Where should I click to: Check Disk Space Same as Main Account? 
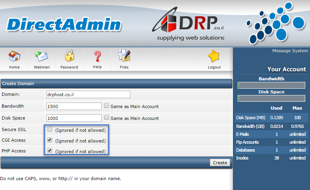pyautogui.click(x=107, y=118)
